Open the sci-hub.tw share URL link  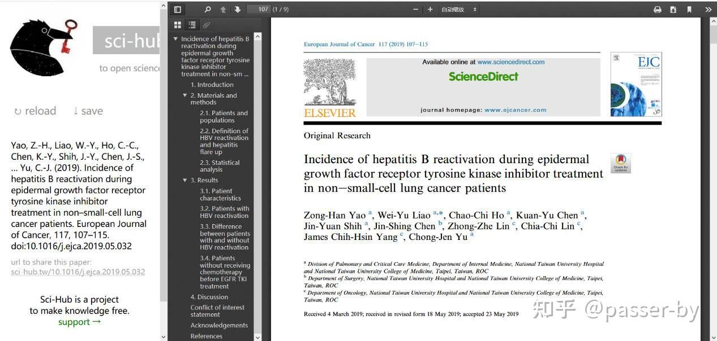click(78, 272)
